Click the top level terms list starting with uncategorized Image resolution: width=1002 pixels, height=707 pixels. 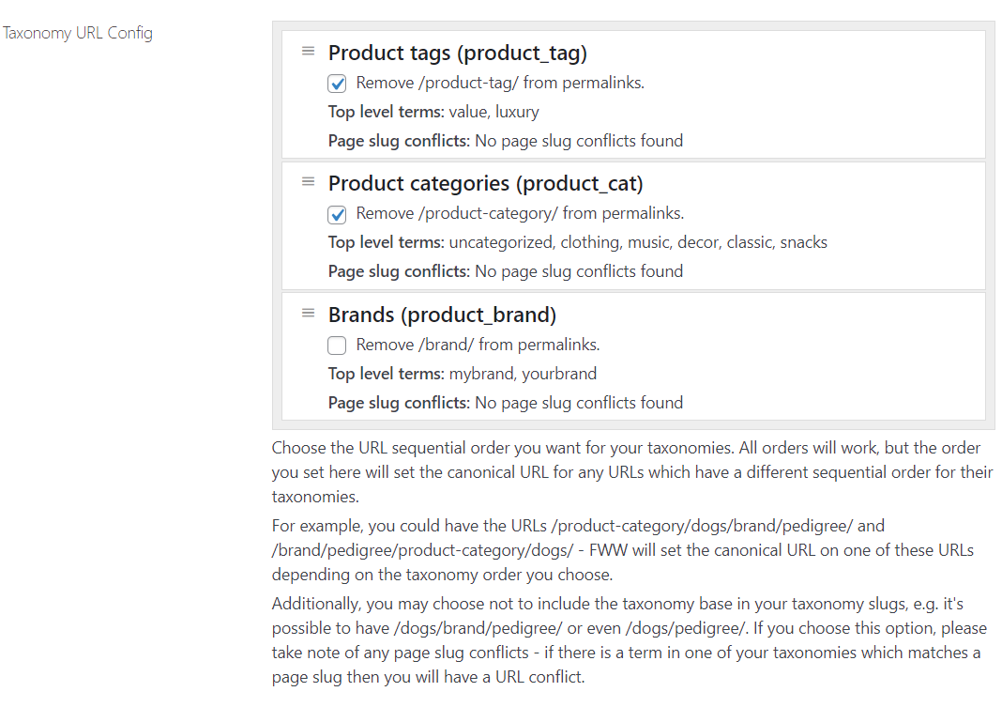(x=638, y=242)
